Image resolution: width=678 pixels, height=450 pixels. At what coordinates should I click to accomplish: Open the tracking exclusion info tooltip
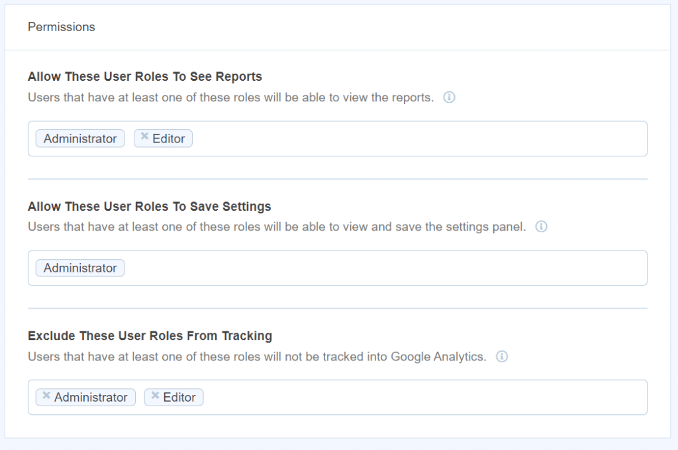(x=502, y=357)
